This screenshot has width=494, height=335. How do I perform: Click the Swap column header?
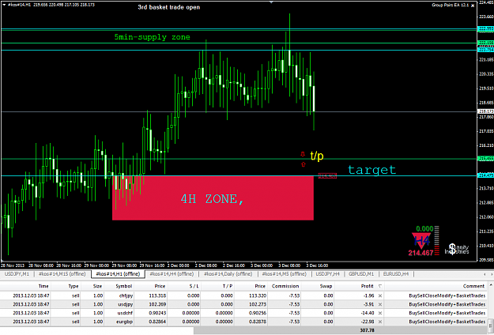click(319, 286)
